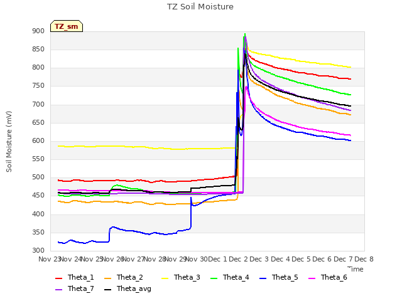This screenshot has width=402, height=301.
Task: Click the 350 y-axis tick label
Action: [x=38, y=233]
